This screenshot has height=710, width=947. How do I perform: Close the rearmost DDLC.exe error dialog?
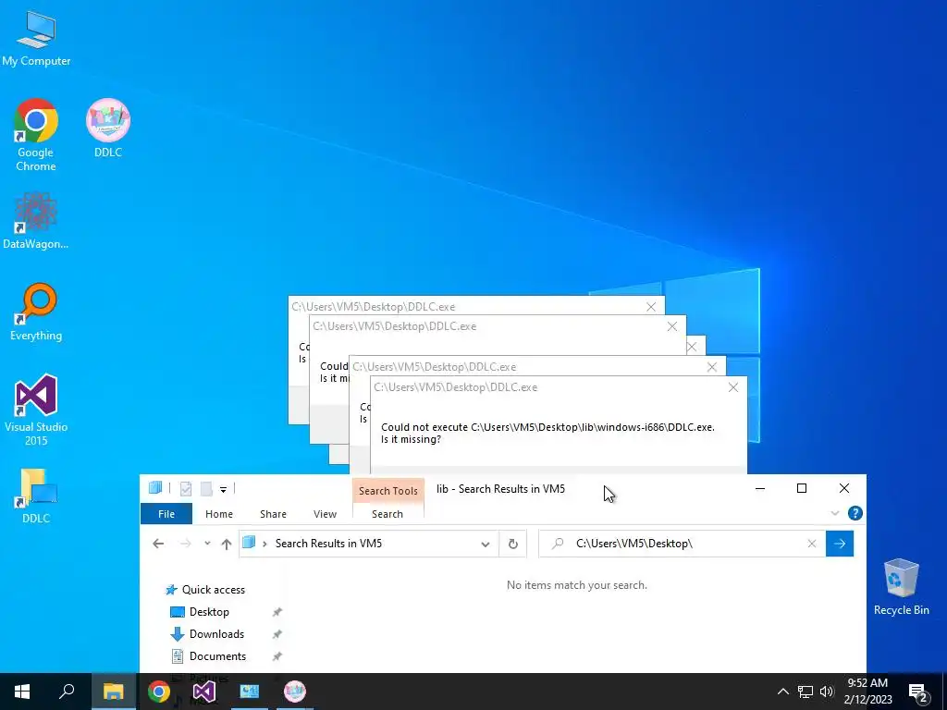click(650, 307)
